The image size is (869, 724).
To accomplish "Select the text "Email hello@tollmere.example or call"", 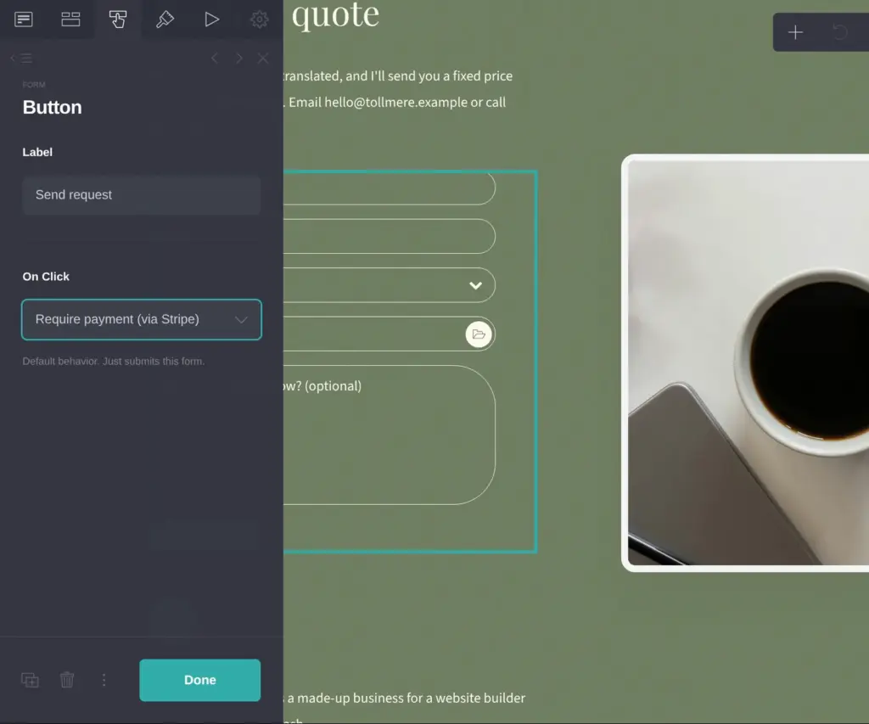I will tap(397, 103).
